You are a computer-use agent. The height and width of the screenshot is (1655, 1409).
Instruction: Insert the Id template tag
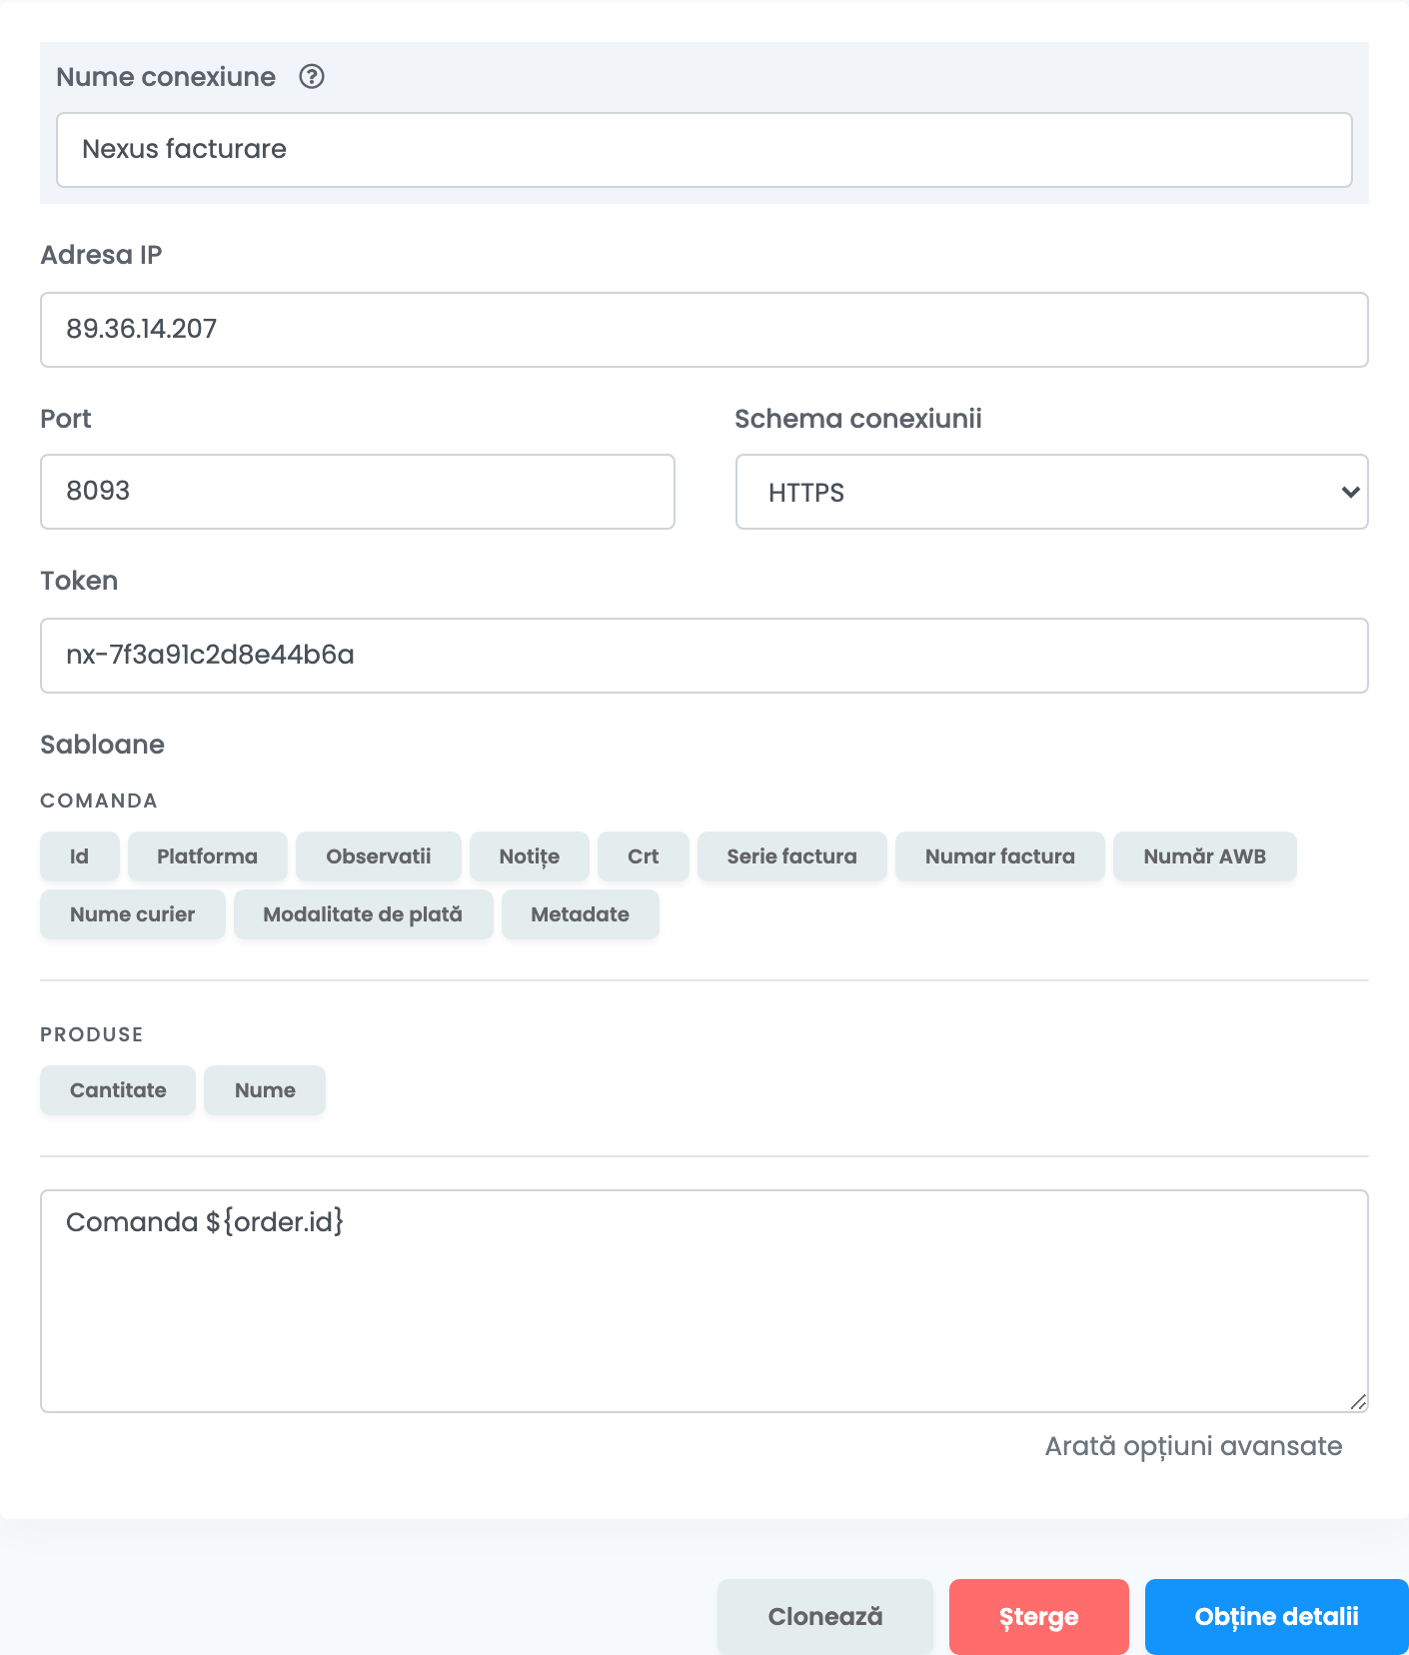[80, 856]
